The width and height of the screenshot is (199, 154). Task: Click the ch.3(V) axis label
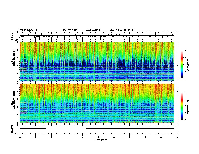point(12,129)
